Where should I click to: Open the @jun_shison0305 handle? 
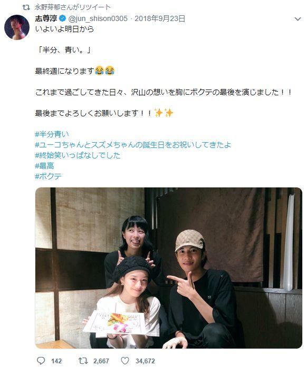98,18
